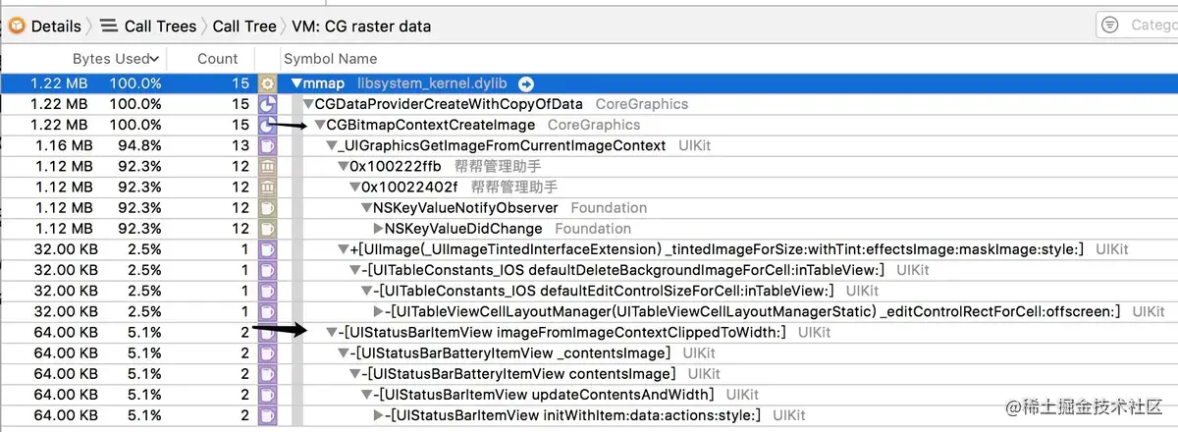Select the CGBitmapContextCreateImage symbol row

coord(589,125)
